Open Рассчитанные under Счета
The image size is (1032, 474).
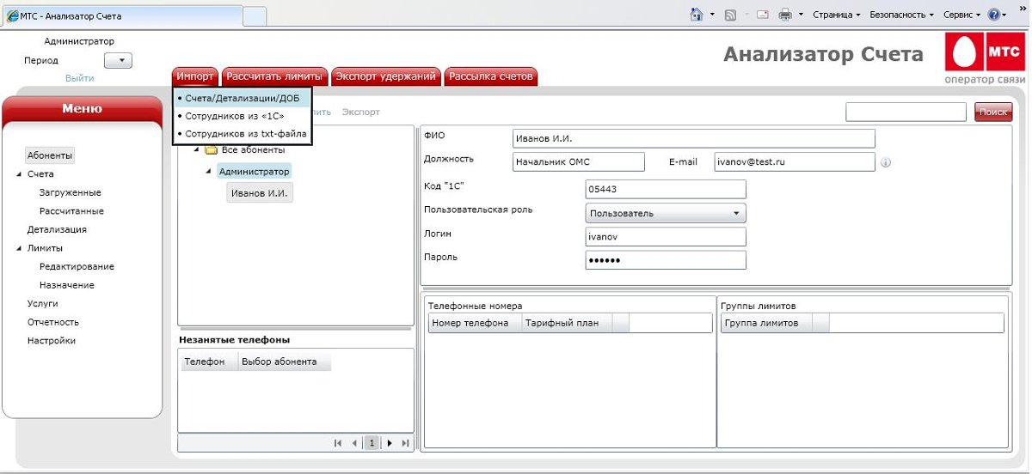click(71, 211)
